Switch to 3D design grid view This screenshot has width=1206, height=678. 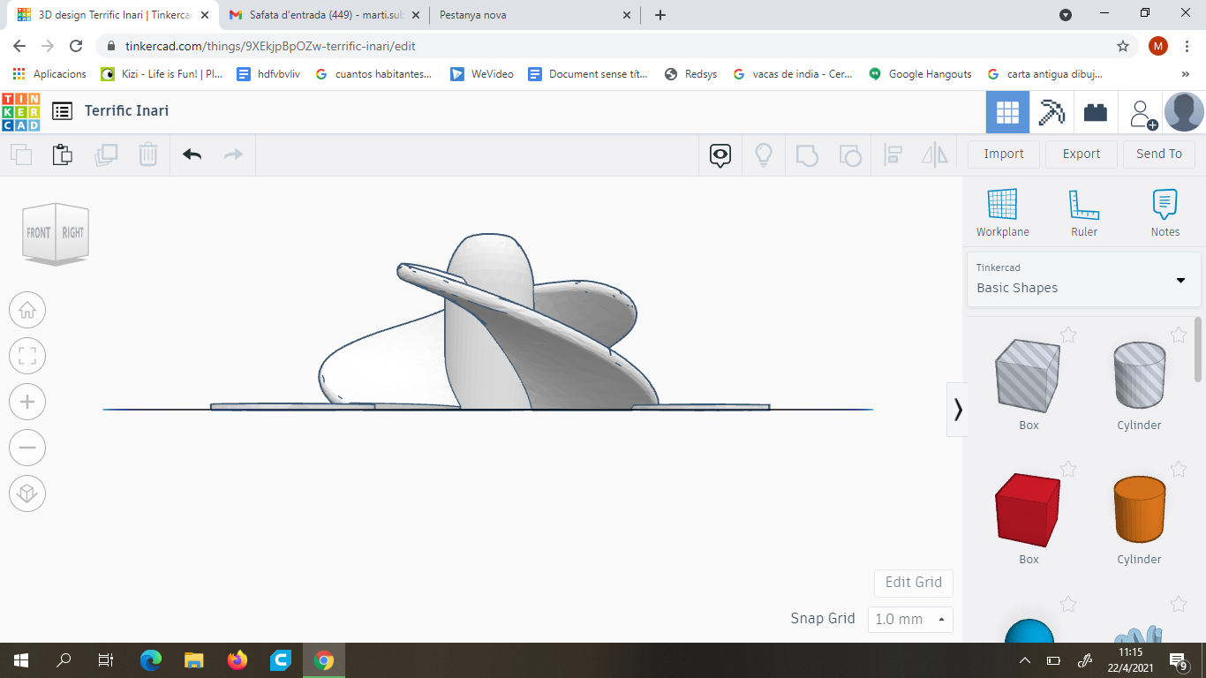(x=1007, y=112)
